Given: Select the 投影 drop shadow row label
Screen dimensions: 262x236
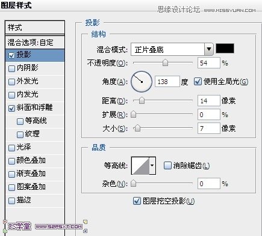Looking at the screenshot, I should pyautogui.click(x=23, y=55).
